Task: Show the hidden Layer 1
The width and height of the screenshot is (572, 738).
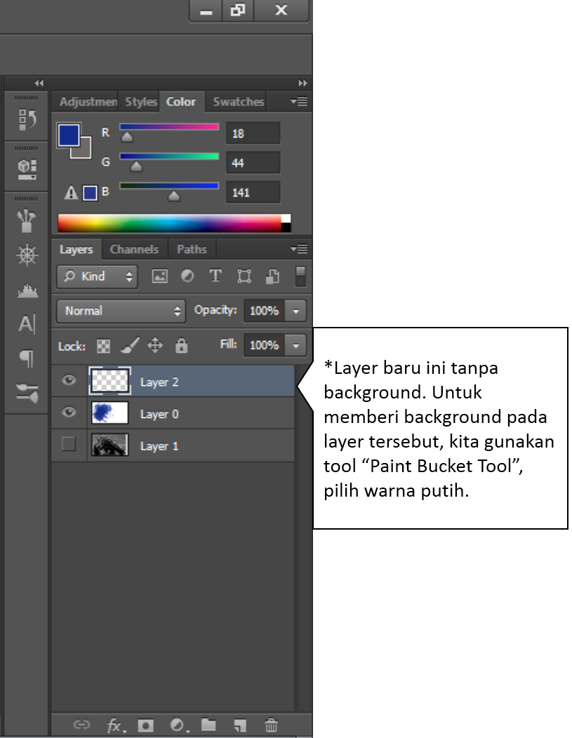Action: tap(68, 445)
